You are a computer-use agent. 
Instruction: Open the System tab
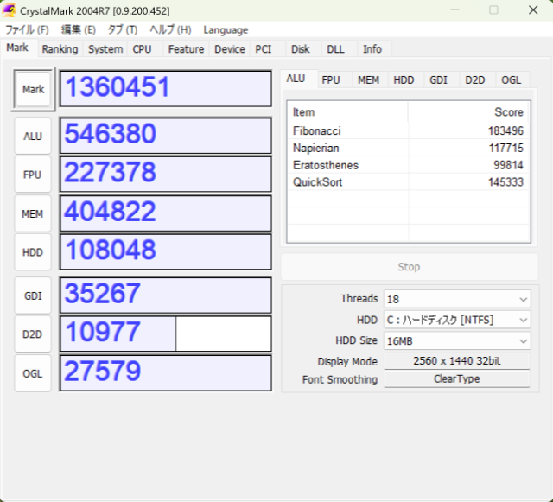(x=105, y=49)
